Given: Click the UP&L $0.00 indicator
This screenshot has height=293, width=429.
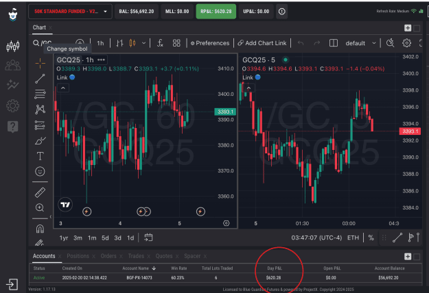Looking at the screenshot, I should click(256, 12).
